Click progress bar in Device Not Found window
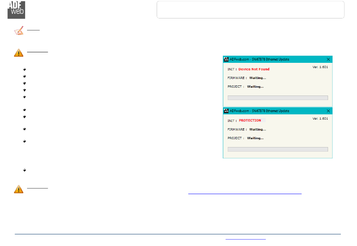 (278, 98)
